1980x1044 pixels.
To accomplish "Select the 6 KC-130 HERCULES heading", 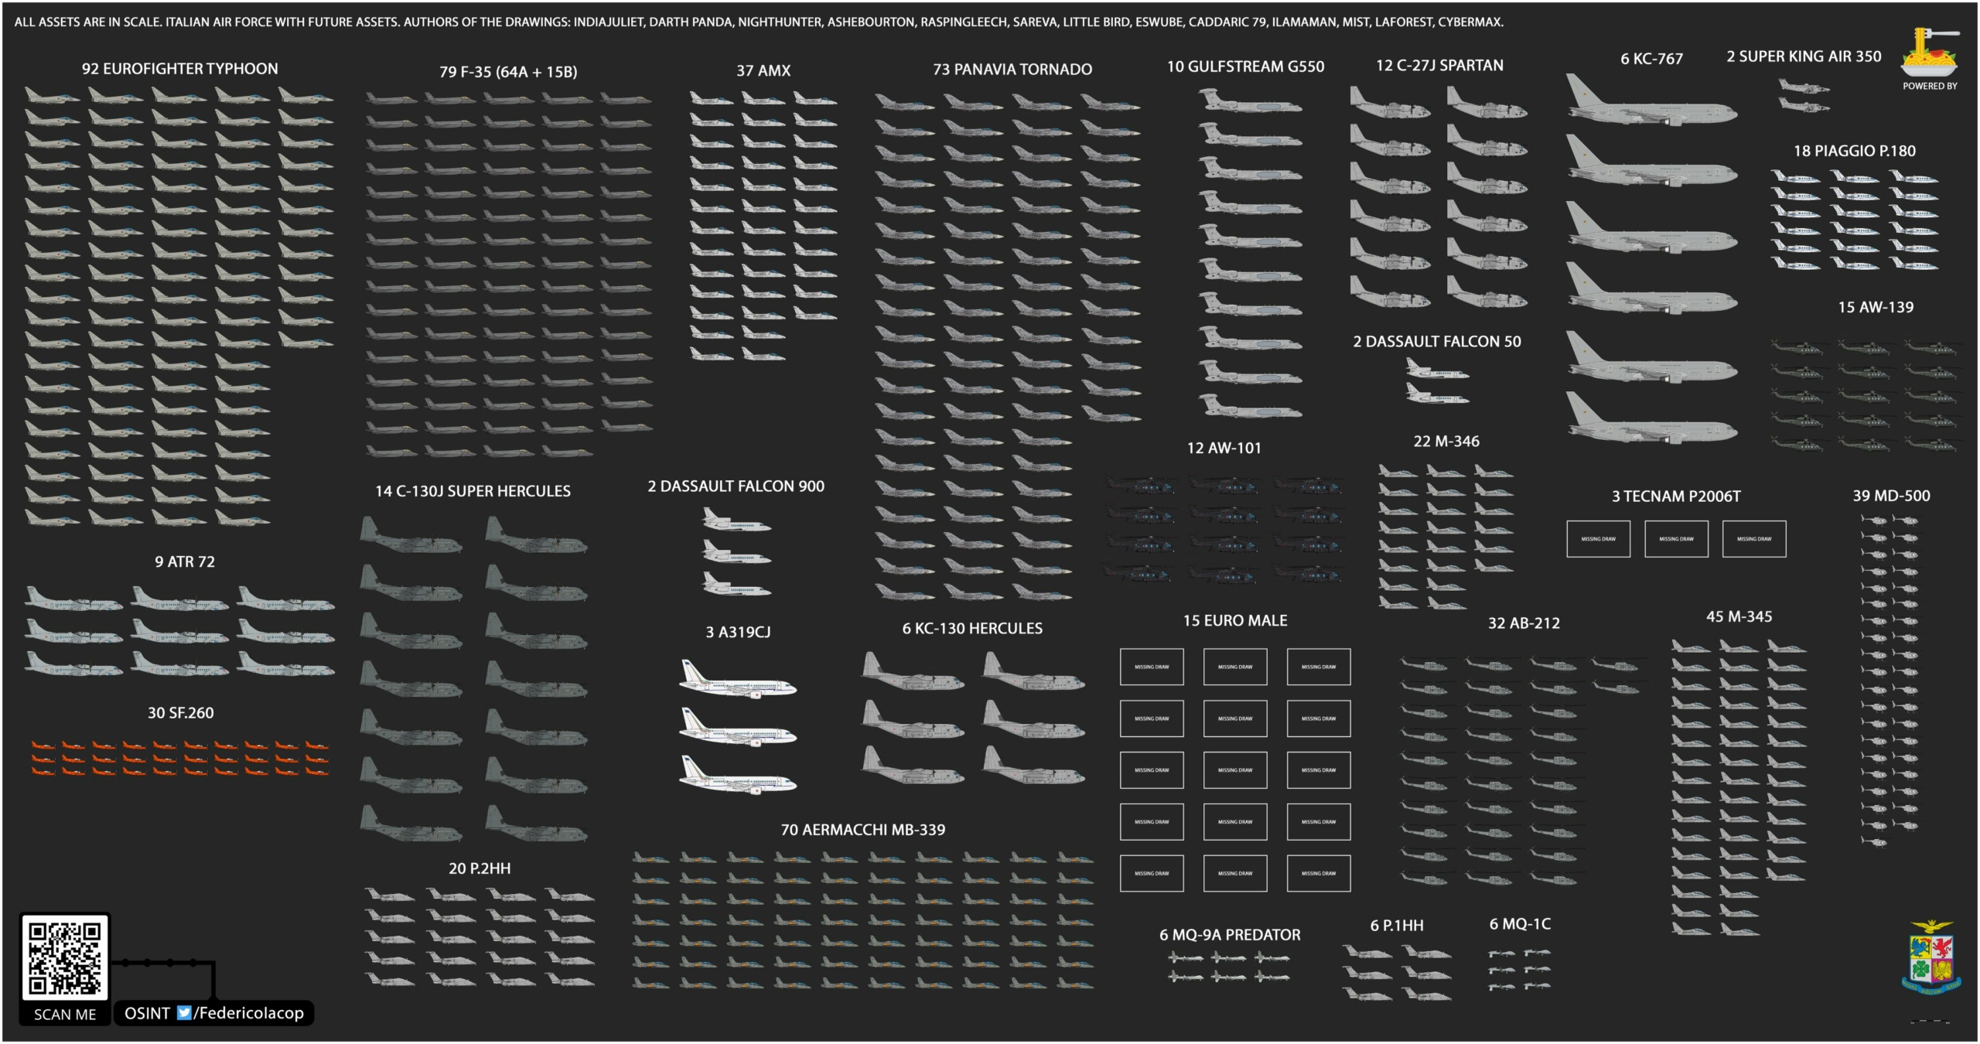I will tap(972, 629).
